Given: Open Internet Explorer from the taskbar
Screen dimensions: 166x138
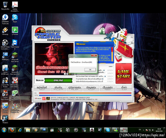Looking at the screenshot, I should pyautogui.click(x=20, y=130).
